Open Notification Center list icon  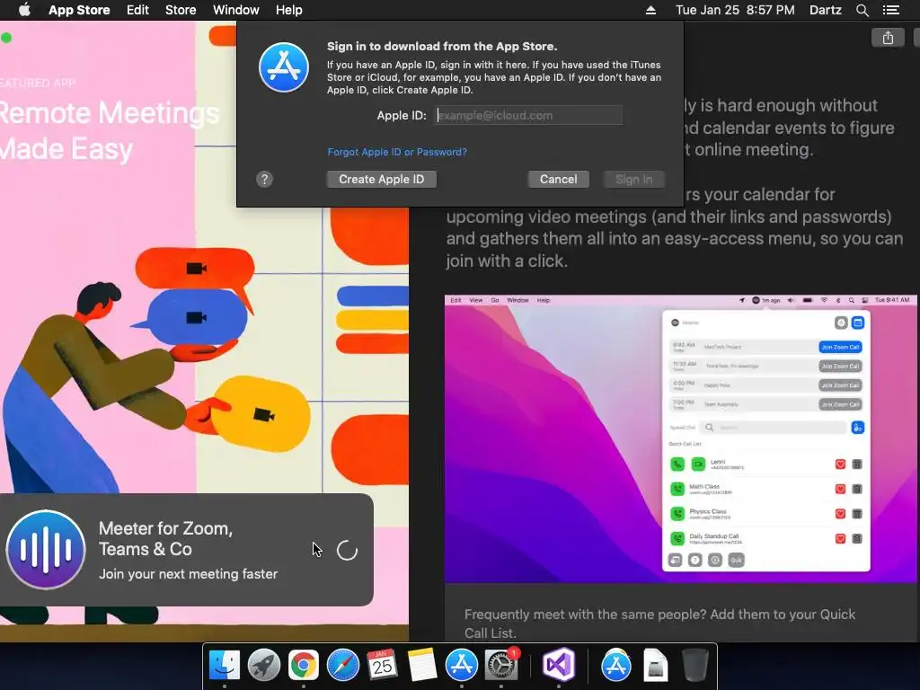tap(890, 10)
